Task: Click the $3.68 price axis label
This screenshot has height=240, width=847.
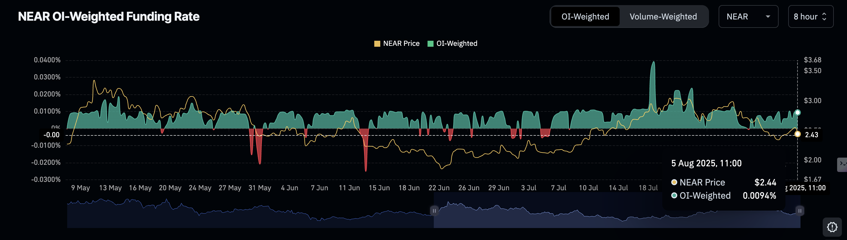Action: click(x=813, y=60)
